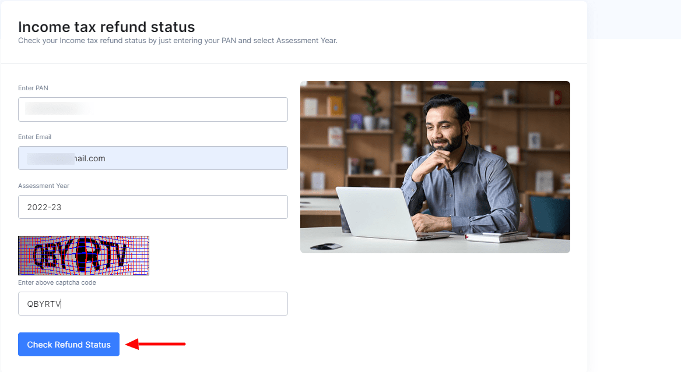Click the distorted captcha image

coord(83,255)
